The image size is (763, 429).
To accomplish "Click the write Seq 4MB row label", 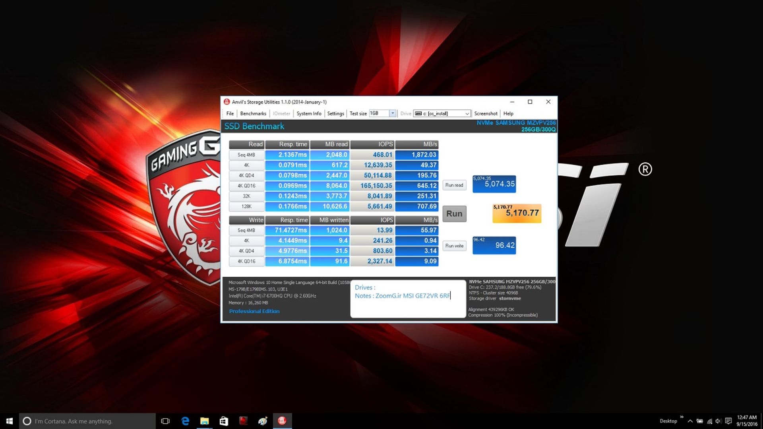I will point(246,231).
